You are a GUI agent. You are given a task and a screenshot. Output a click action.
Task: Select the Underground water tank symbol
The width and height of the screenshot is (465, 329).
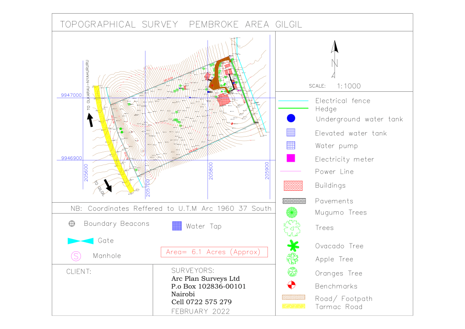291,118
